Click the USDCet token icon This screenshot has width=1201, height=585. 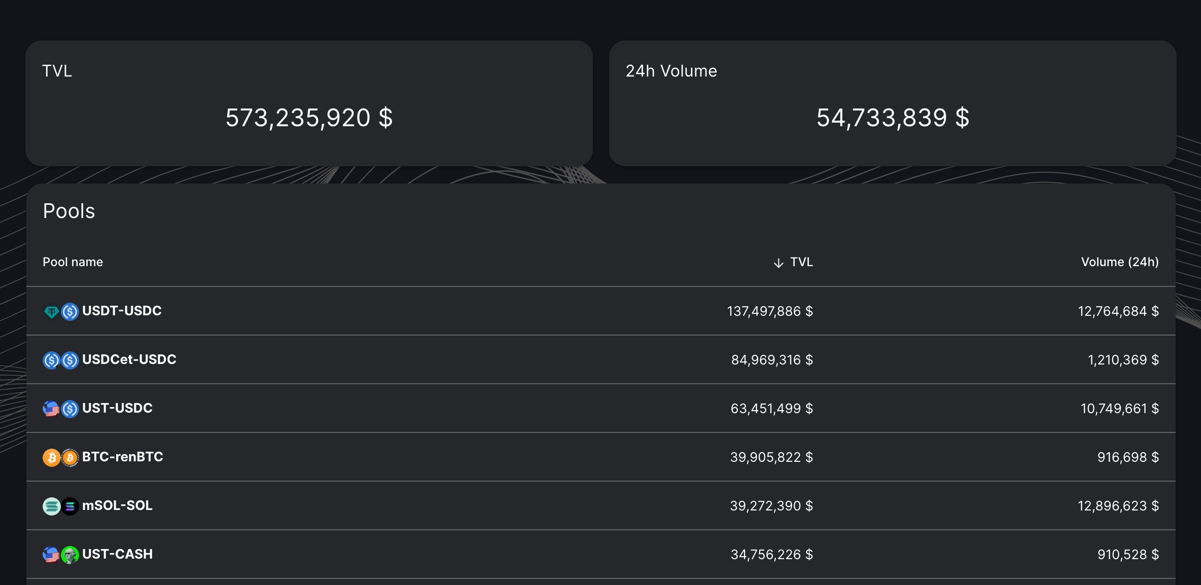[x=51, y=360]
